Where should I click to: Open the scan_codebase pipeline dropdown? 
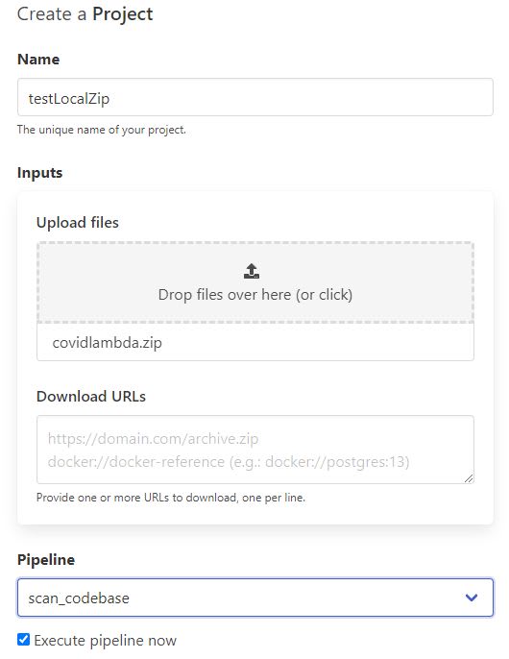coord(255,598)
